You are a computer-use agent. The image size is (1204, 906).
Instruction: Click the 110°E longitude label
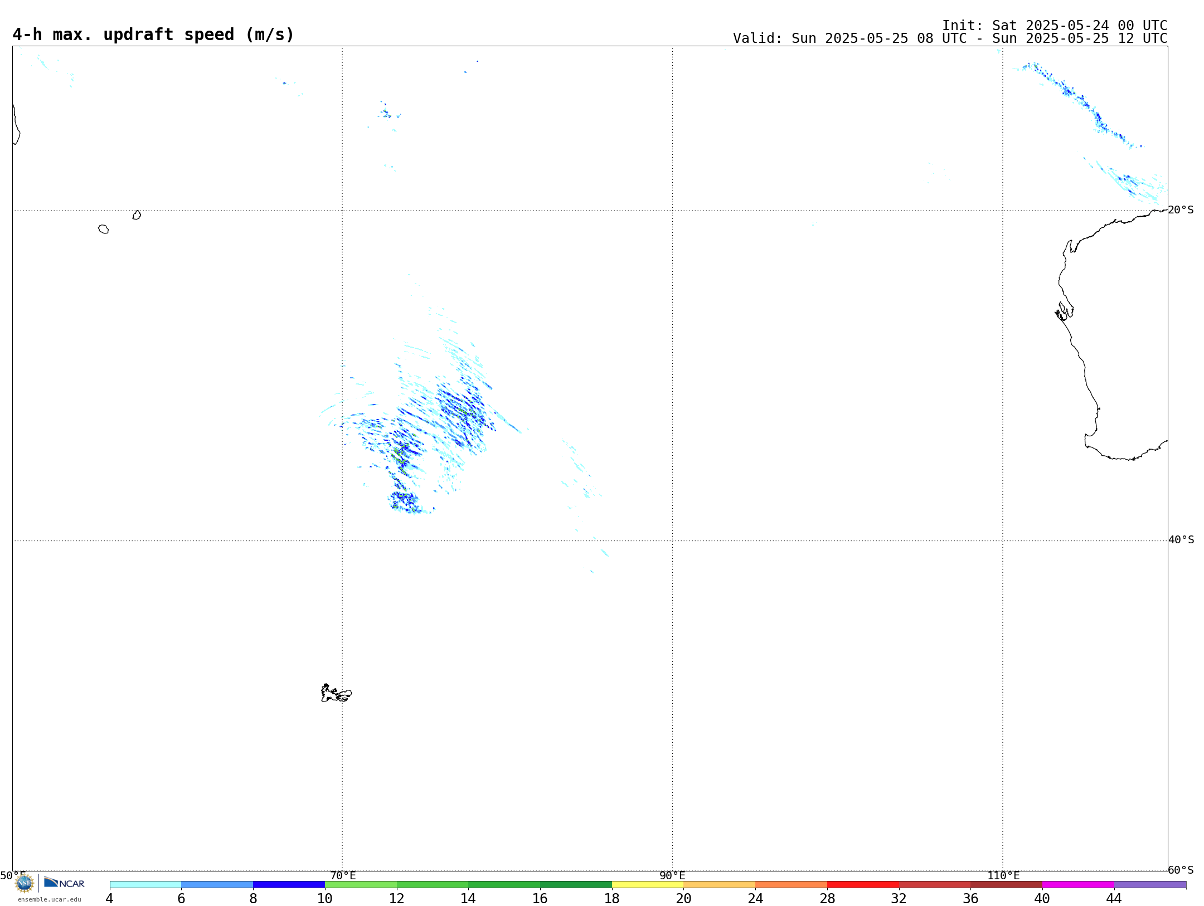coord(1003,875)
